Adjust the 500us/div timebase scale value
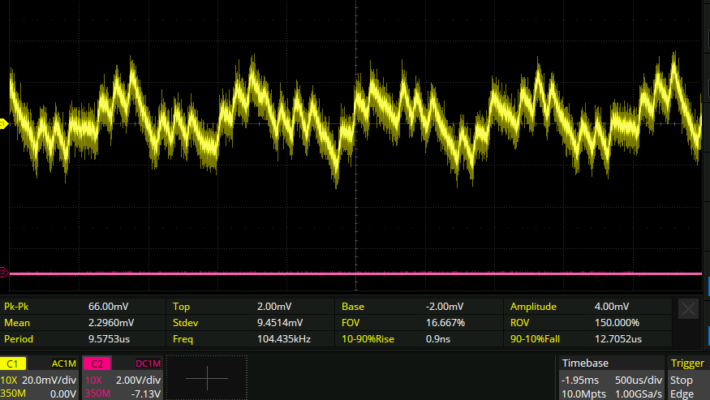The width and height of the screenshot is (710, 400). 639,380
